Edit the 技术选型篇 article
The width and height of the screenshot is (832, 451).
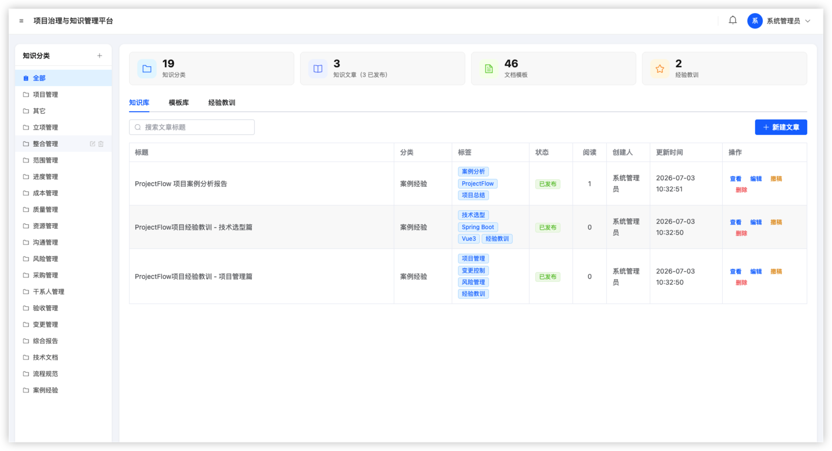point(756,222)
